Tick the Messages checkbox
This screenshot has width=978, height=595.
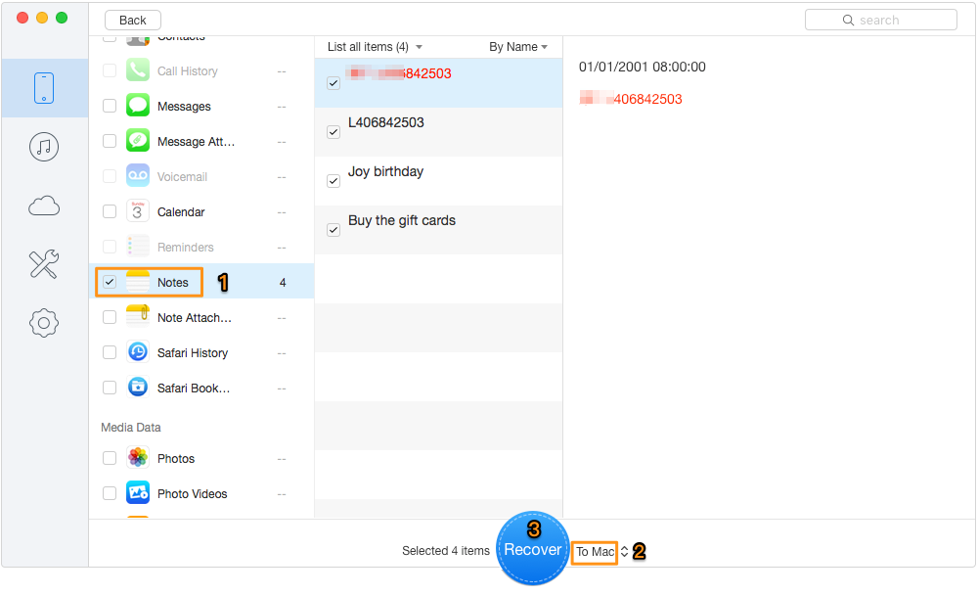110,106
